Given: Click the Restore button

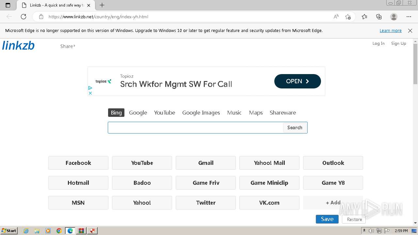Looking at the screenshot, I should click(x=354, y=219).
